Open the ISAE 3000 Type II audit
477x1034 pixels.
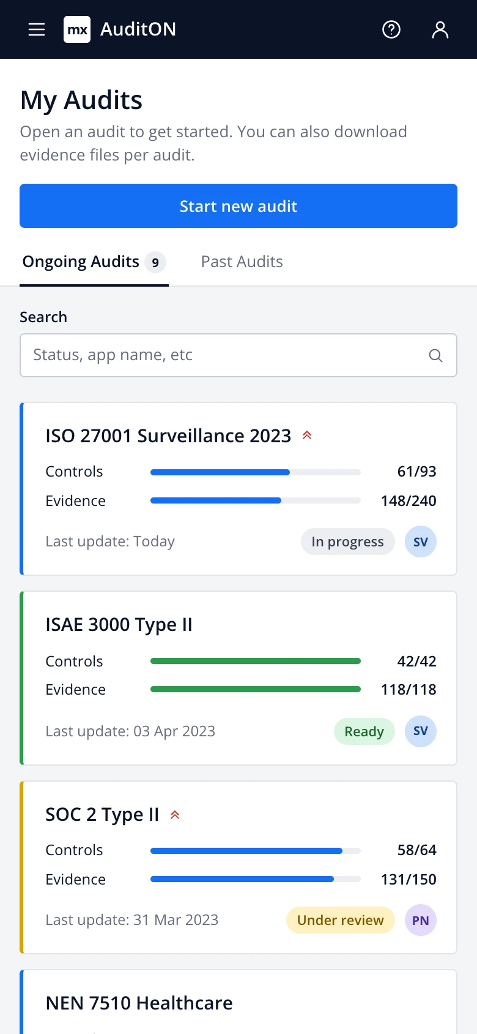pos(119,625)
